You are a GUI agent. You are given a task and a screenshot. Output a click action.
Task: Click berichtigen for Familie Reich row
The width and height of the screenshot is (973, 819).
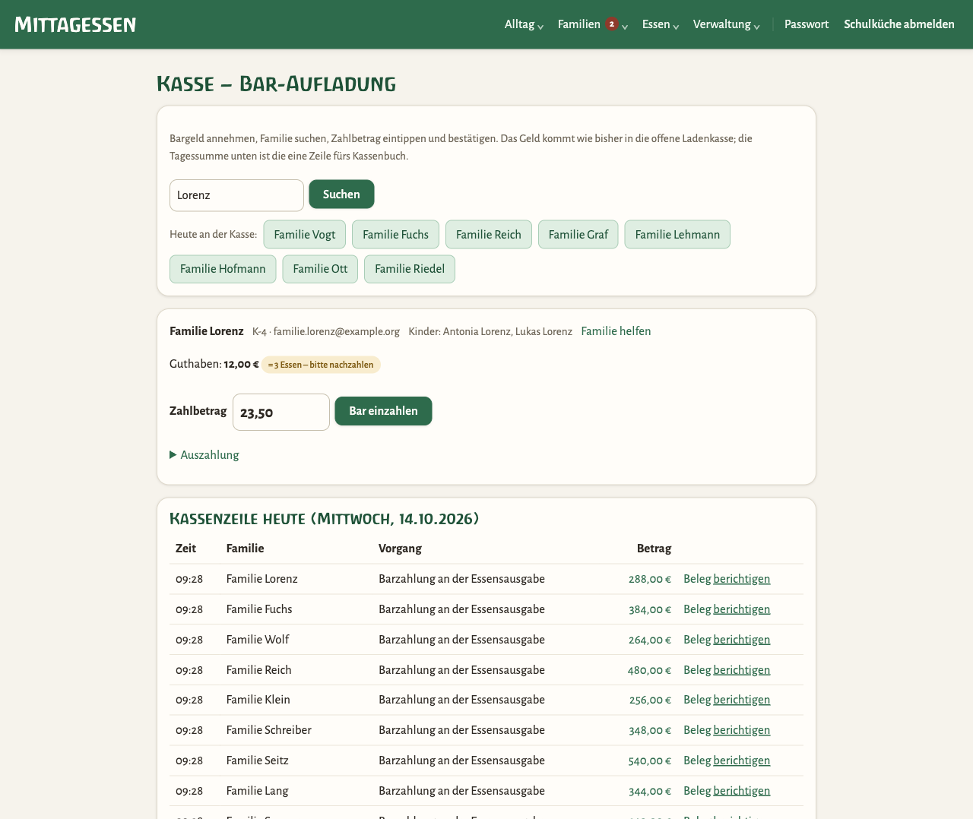[742, 670]
